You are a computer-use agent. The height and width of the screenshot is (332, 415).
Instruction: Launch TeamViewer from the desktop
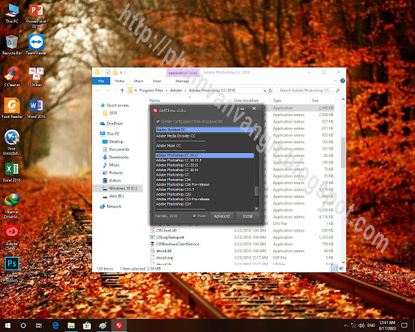click(x=36, y=45)
